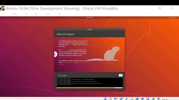Click VirtualBox audio status icon
179x100 pixels.
pos(116,99)
